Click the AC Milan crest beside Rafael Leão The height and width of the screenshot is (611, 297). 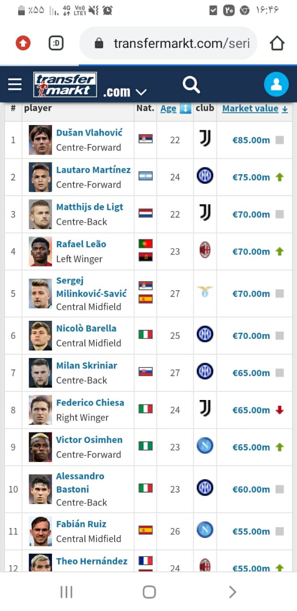pos(205,251)
